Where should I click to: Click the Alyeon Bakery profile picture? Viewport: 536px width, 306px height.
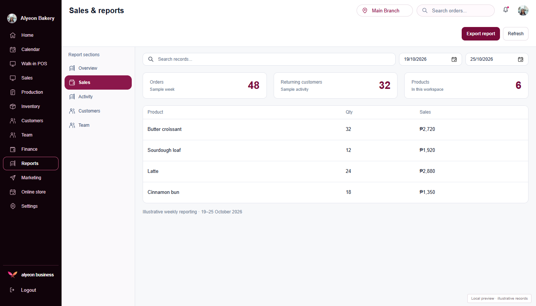(12, 18)
